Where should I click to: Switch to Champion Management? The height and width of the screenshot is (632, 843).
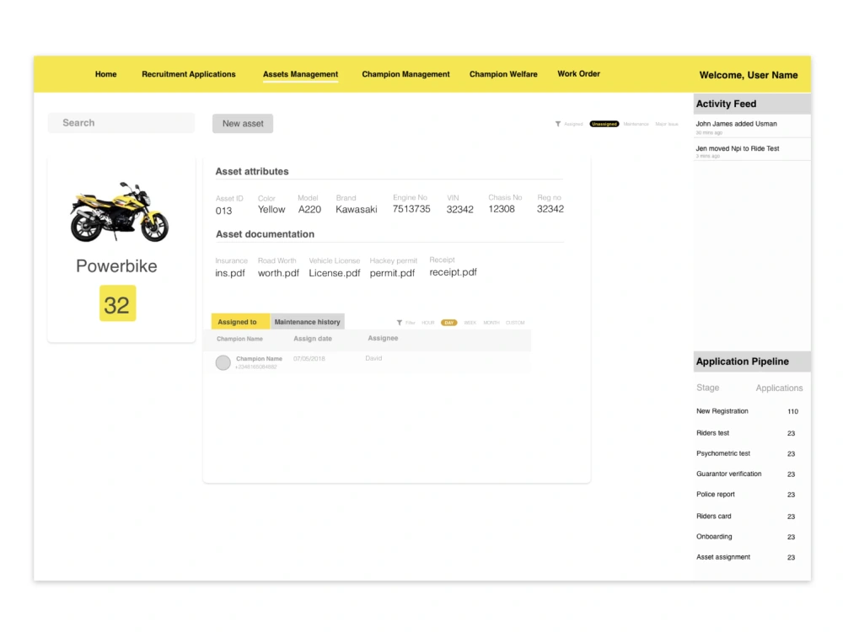tap(406, 74)
